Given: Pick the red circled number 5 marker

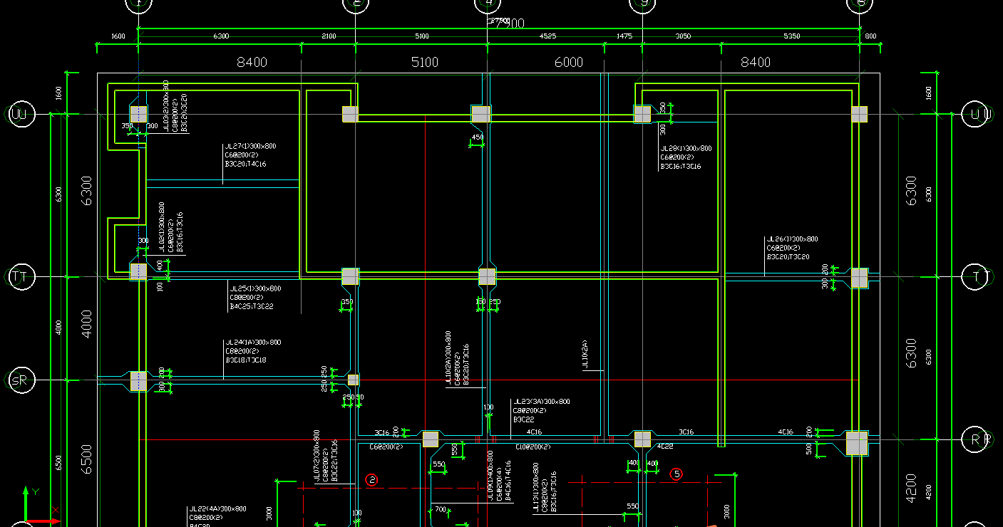Looking at the screenshot, I should click(x=677, y=474).
